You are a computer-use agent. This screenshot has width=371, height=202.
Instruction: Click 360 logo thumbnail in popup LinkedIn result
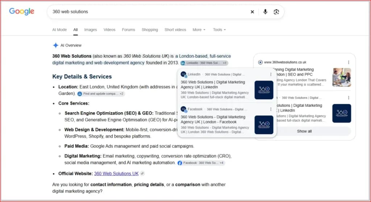pyautogui.click(x=264, y=90)
